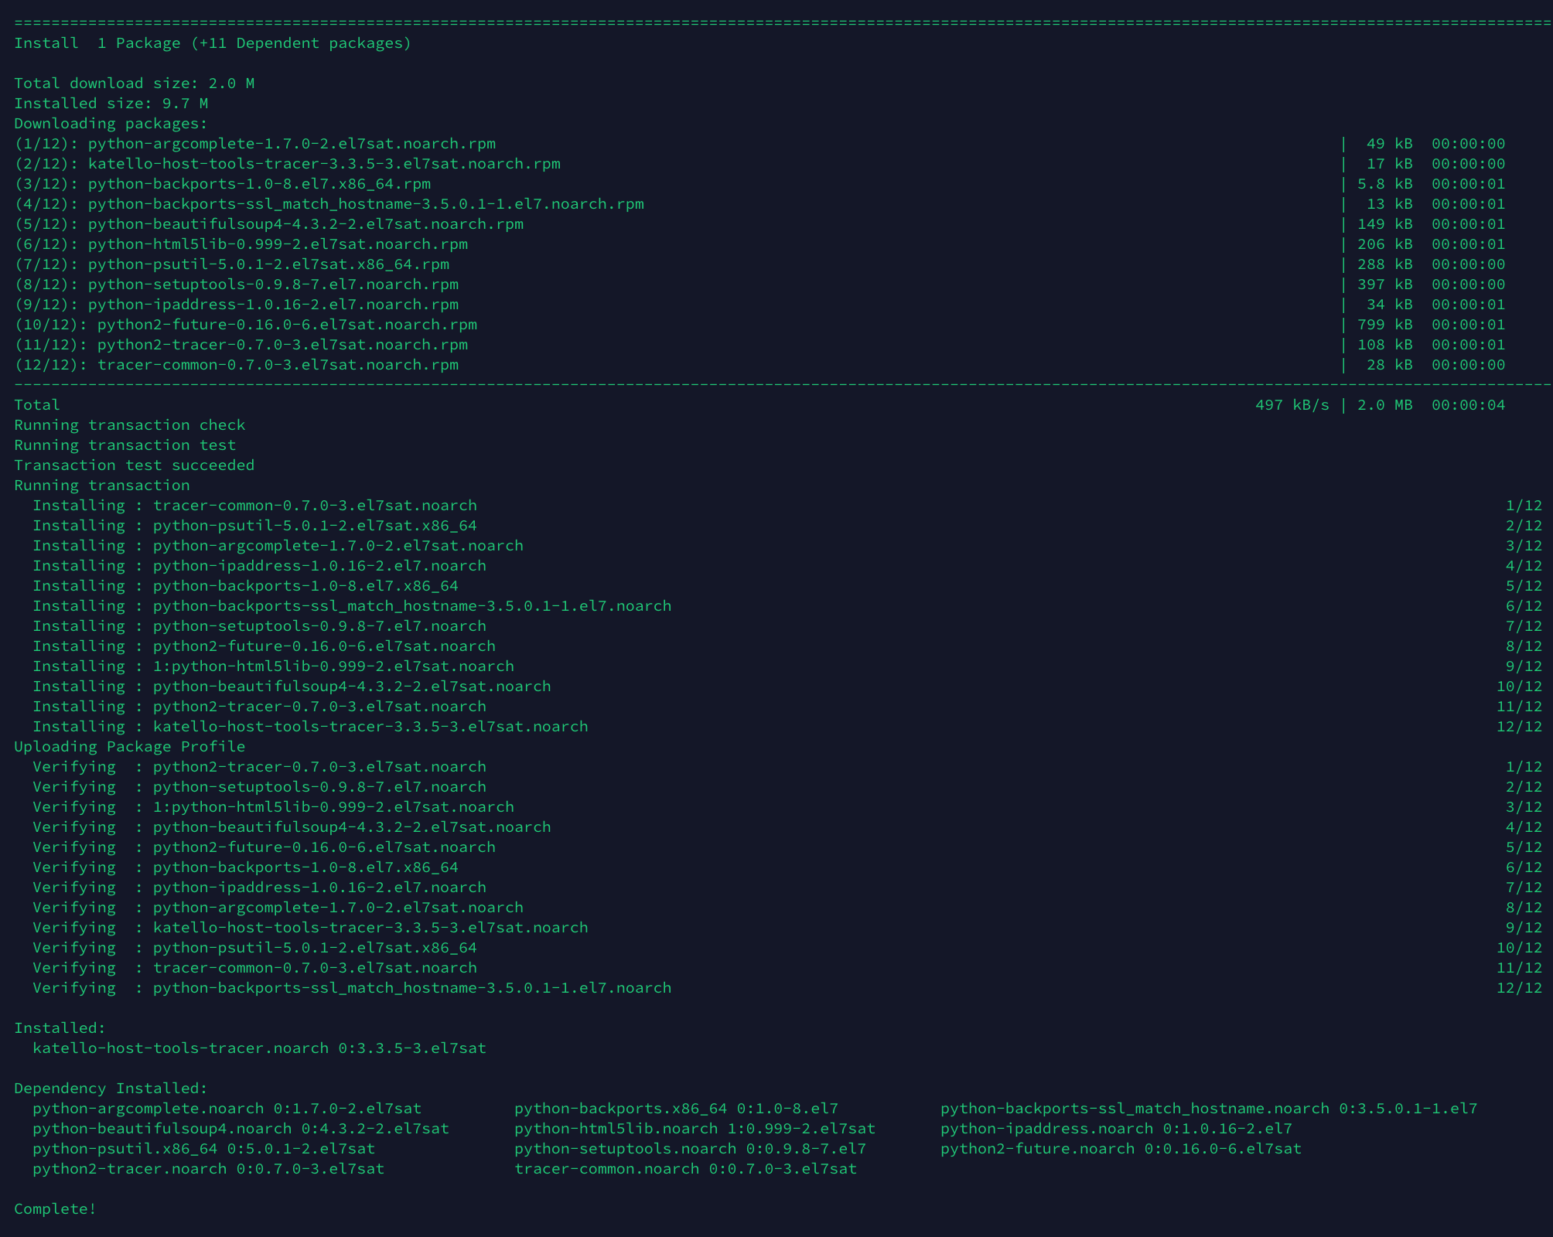Click 'tracer-common.noarch 0:0.7.0-3.el7sat' dependency
1553x1237 pixels.
[685, 1169]
